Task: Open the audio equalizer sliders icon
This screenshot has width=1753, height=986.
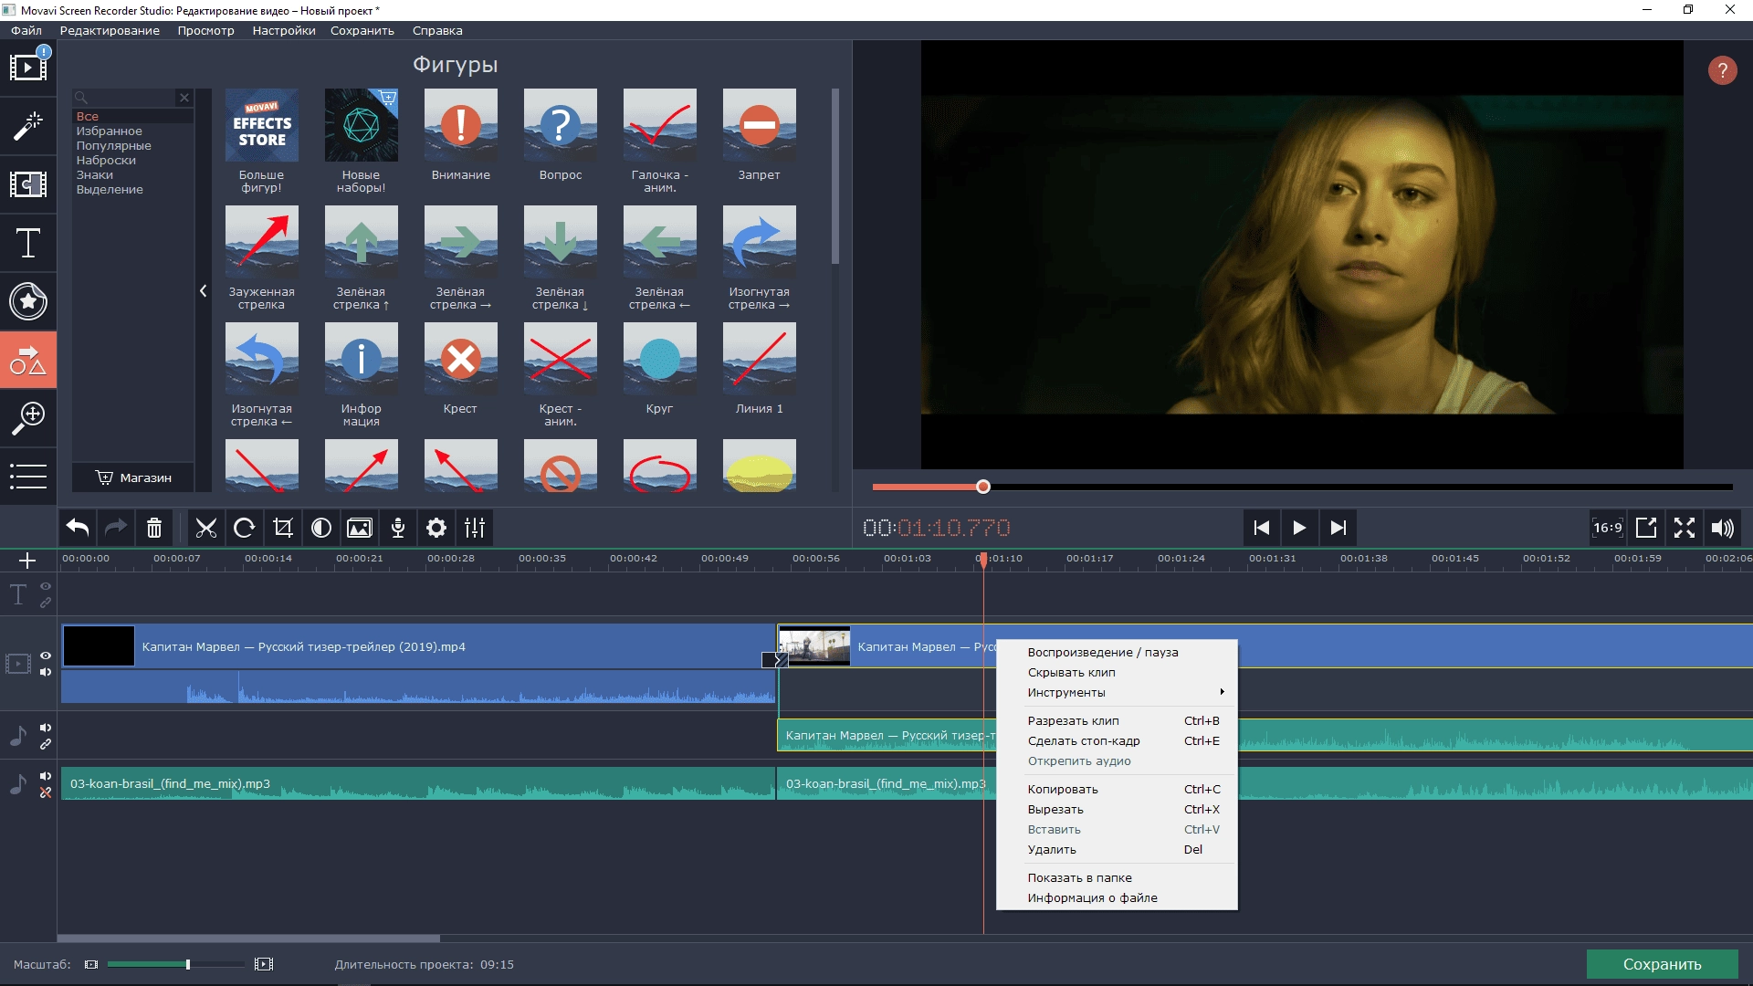Action: (x=475, y=528)
